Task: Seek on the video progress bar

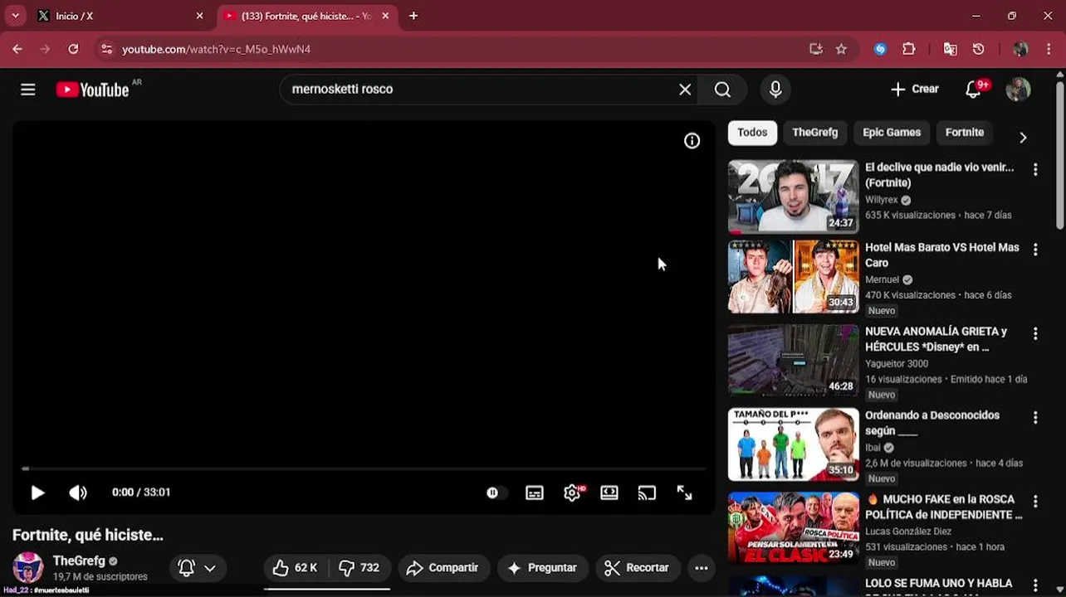Action: (x=364, y=468)
